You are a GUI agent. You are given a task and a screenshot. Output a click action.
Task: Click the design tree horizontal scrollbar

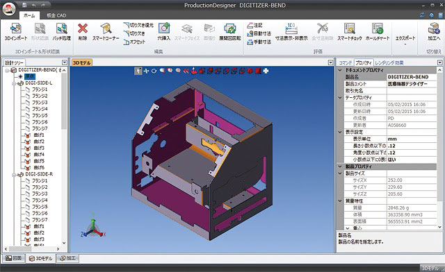point(32,249)
